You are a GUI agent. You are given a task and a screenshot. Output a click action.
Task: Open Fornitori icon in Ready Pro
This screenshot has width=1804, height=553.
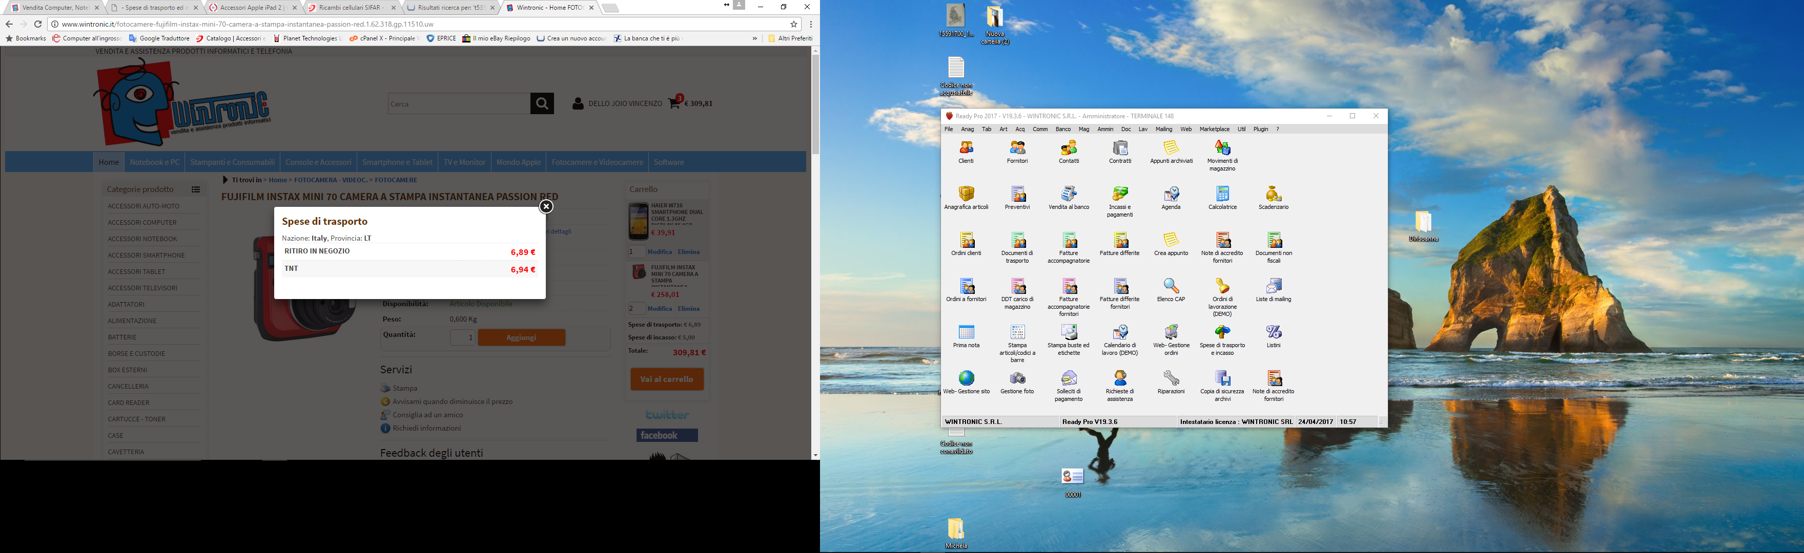coord(1017,147)
